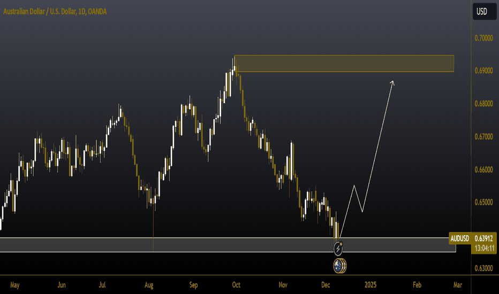Click the Jun label on time axis
This screenshot has width=499, height=294.
click(62, 285)
